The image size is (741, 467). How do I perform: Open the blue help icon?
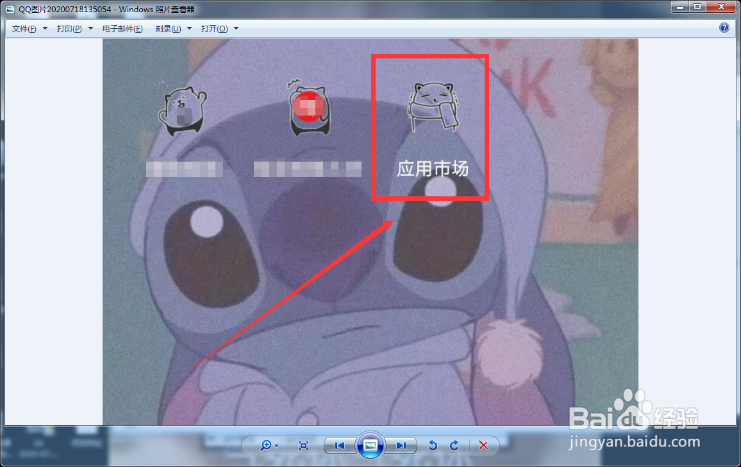724,28
